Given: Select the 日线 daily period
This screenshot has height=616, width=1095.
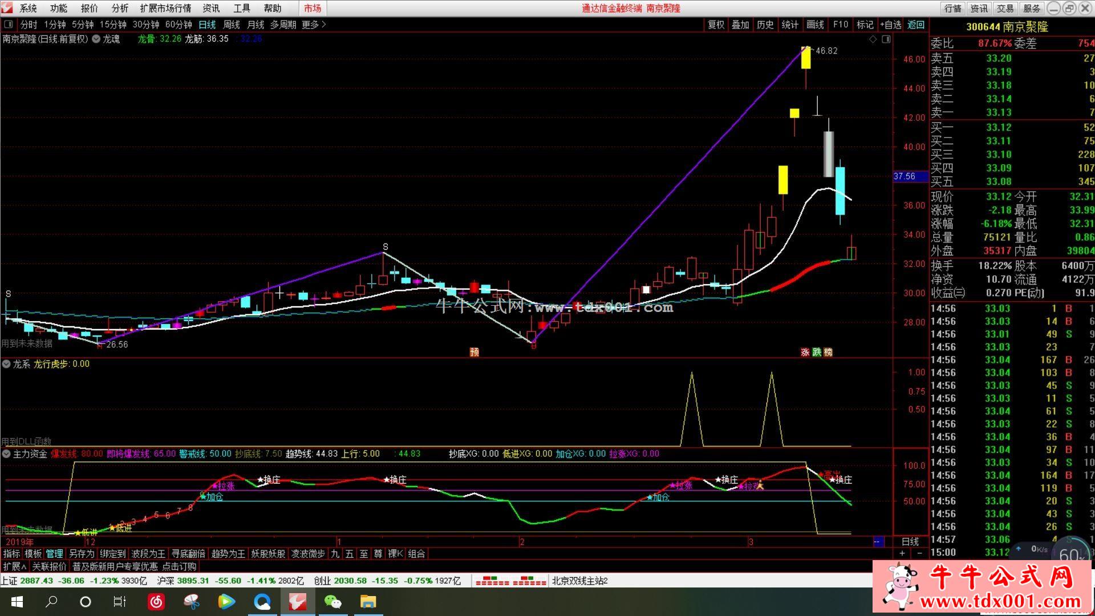Looking at the screenshot, I should pyautogui.click(x=207, y=25).
